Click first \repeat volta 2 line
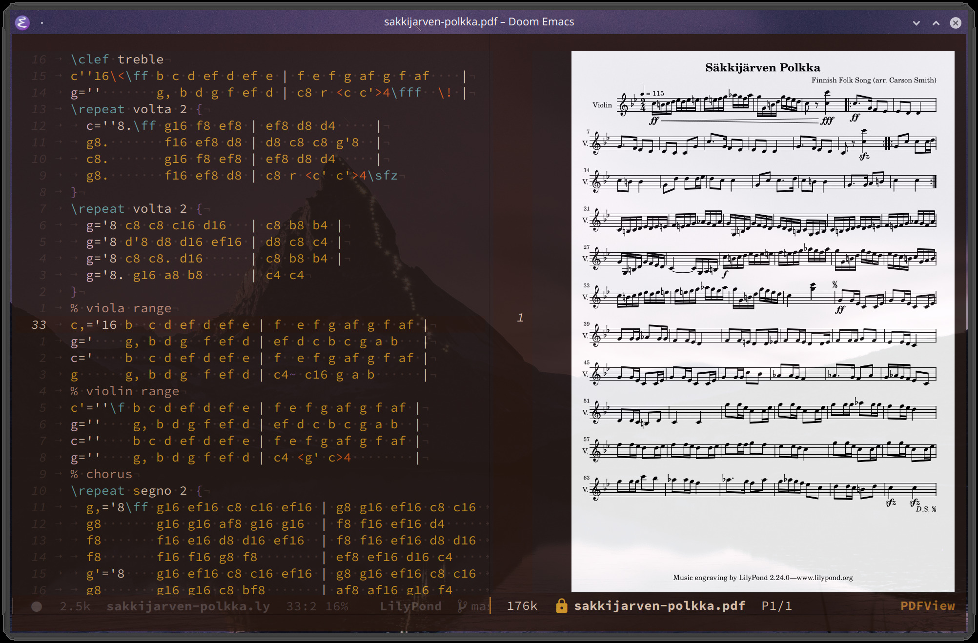 pyautogui.click(x=137, y=109)
